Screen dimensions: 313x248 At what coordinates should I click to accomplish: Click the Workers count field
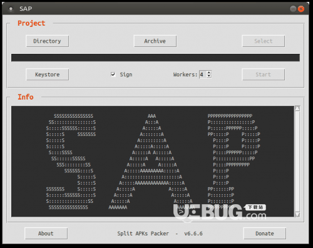203,75
